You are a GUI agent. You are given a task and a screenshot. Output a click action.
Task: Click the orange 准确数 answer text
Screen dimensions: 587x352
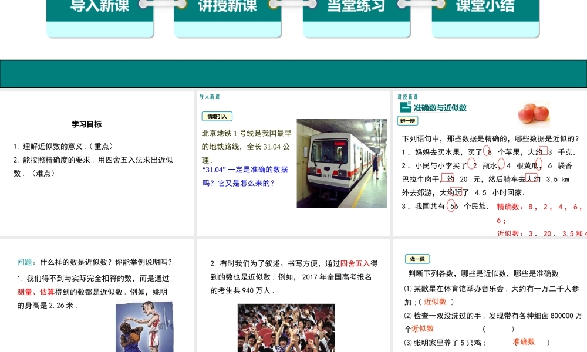524,341
